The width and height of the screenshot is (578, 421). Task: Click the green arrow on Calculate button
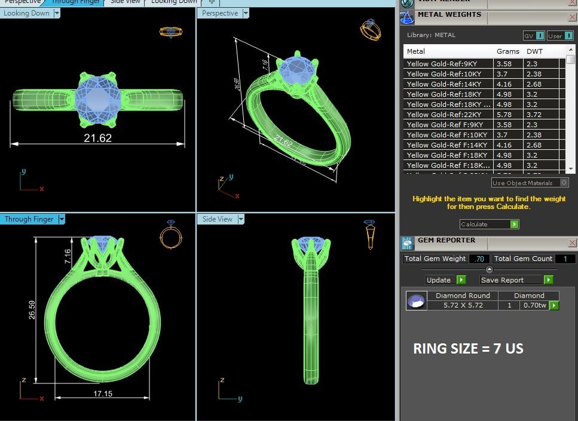click(x=514, y=224)
